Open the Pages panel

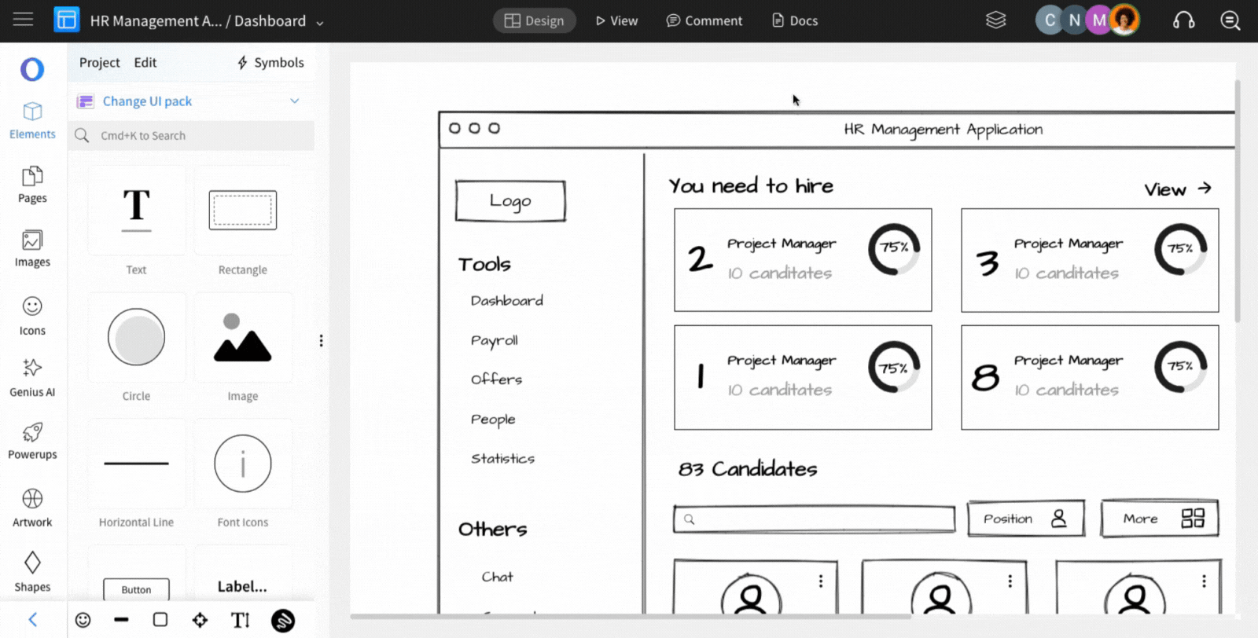32,185
